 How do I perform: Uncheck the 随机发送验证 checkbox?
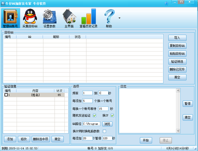pos(95,116)
